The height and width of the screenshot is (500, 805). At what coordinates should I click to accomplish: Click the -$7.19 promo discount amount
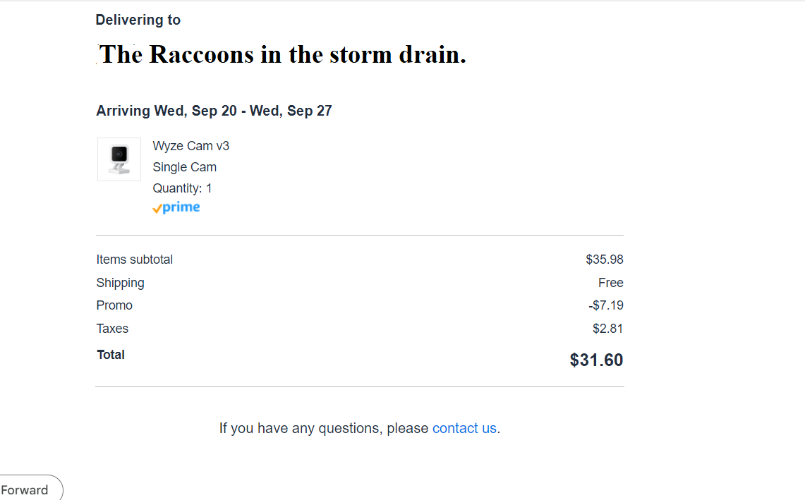(605, 305)
